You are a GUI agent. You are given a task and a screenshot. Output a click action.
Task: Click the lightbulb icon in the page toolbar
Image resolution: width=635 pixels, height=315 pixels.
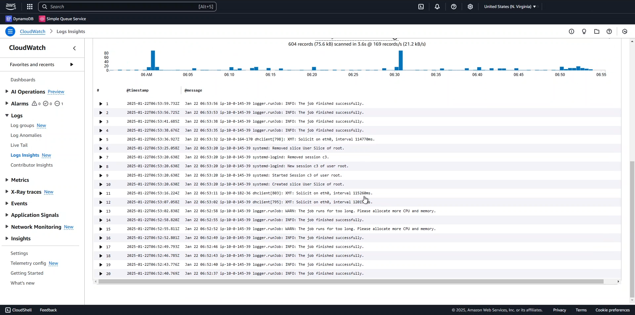coord(584,31)
